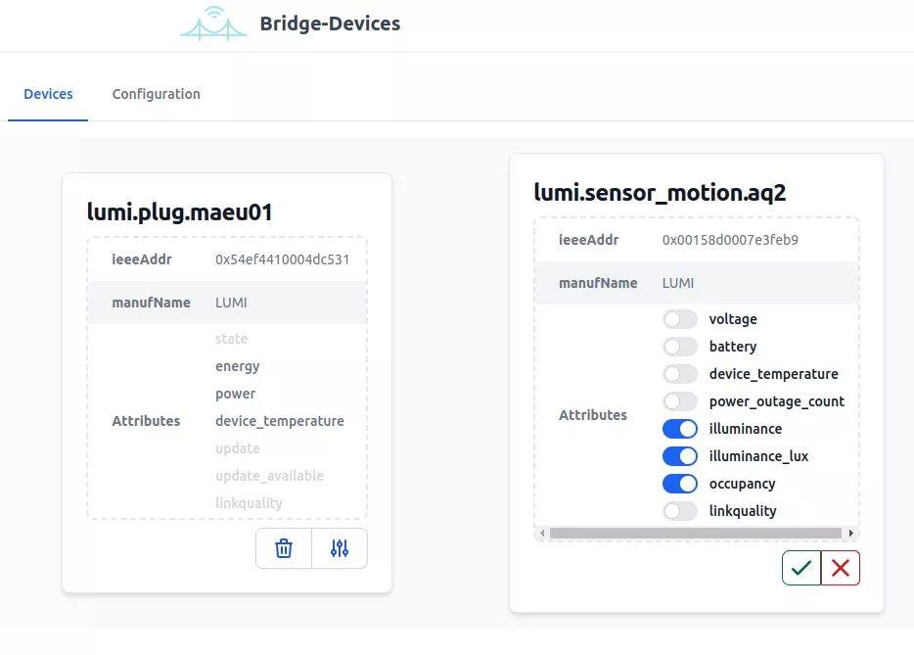Open attribute settings for lumi.plug.maeu01

[340, 547]
